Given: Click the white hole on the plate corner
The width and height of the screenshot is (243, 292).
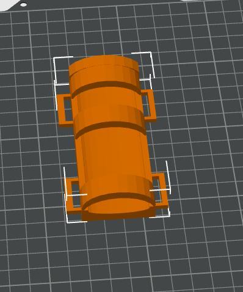Looking at the screenshot, I should pos(24,4).
